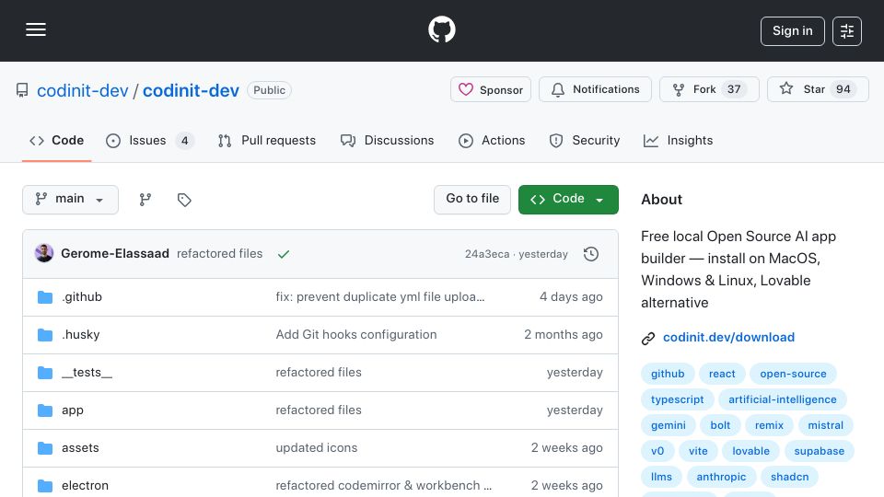Select the mistral topic tag
Screen dimensions: 884x497
click(x=825, y=425)
